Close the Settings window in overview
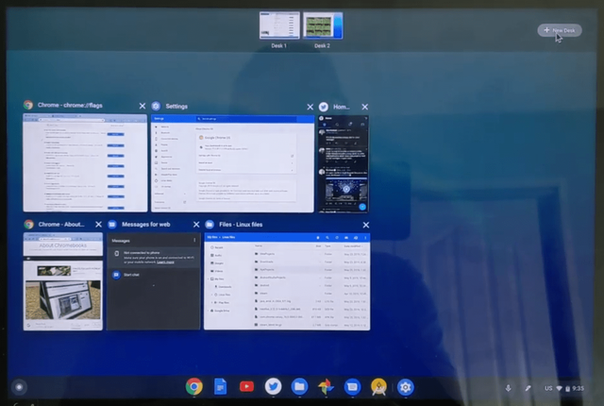This screenshot has width=604, height=406. [310, 107]
